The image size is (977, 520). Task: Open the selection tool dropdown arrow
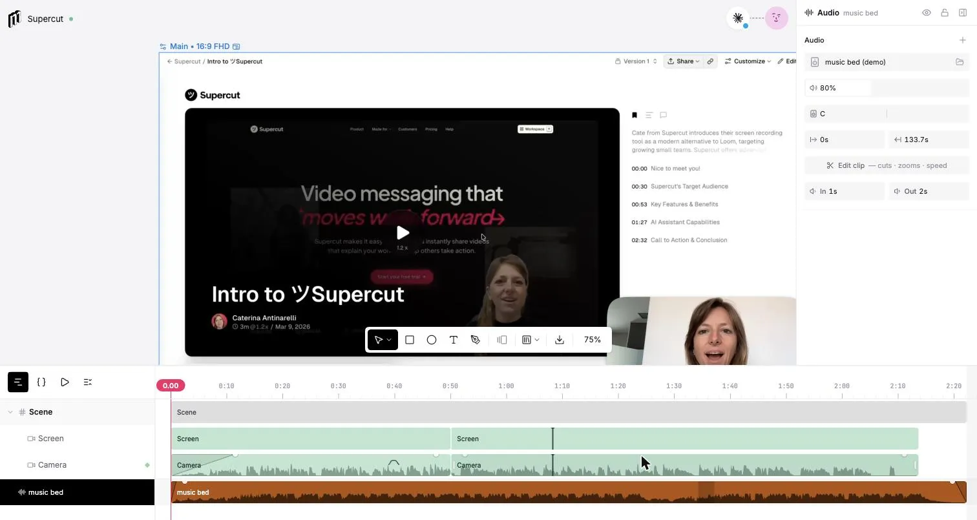[389, 340]
